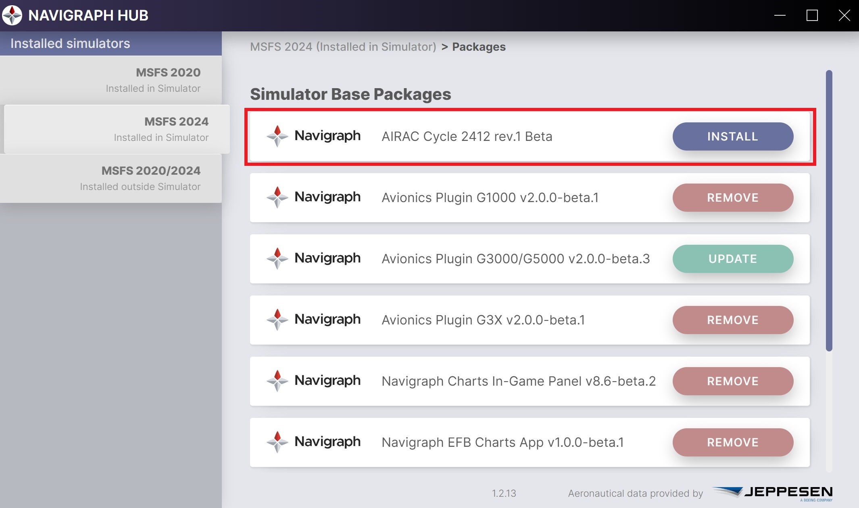This screenshot has height=508, width=859.
Task: Click Navigraph logo in G3000/G5000 plugin row
Action: point(313,258)
